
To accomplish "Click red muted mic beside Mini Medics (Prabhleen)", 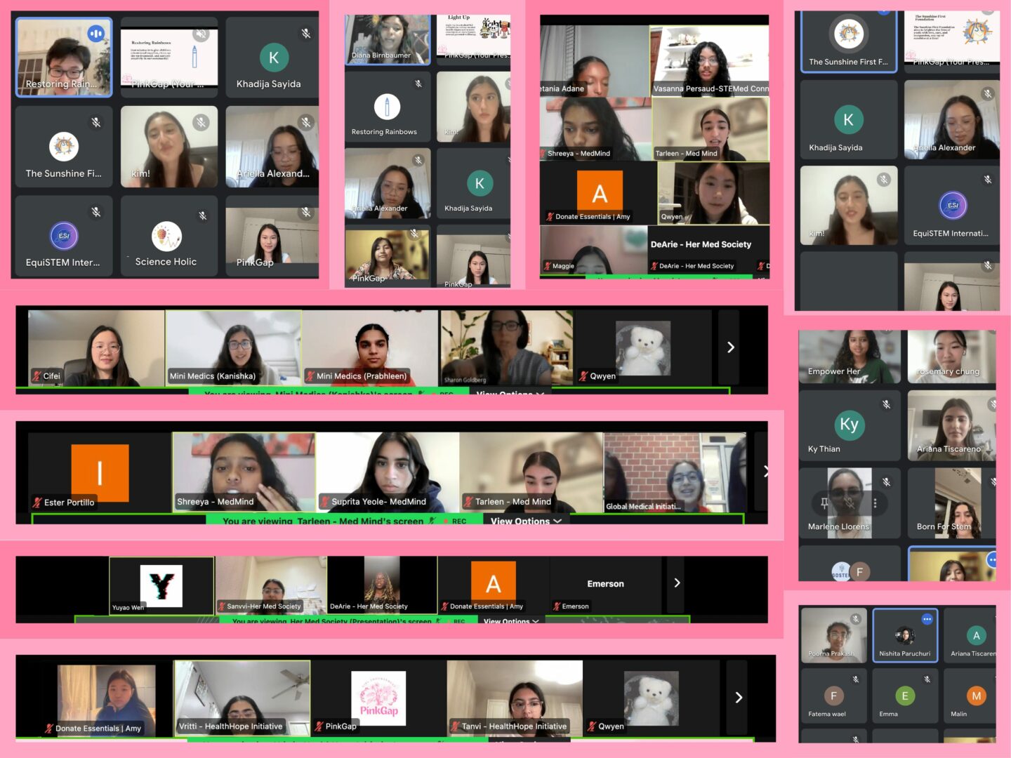I will (310, 376).
